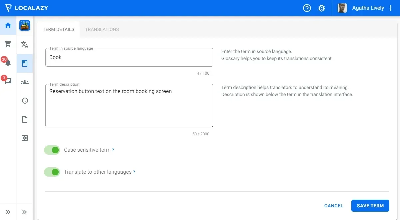Open the contributors people icon

click(25, 82)
